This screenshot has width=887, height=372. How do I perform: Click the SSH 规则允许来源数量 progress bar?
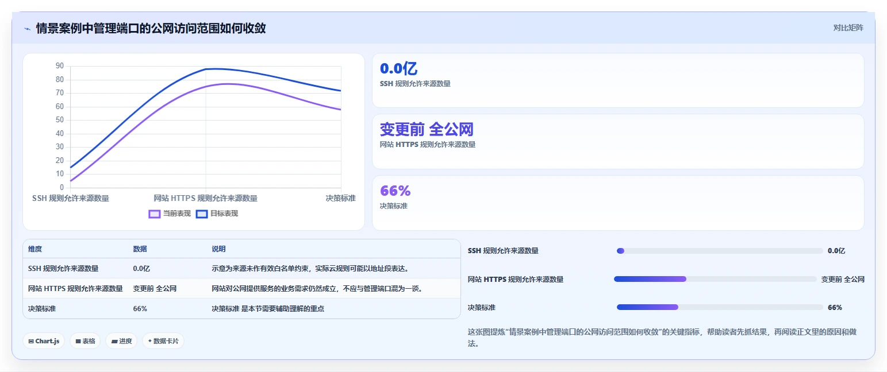[720, 251]
